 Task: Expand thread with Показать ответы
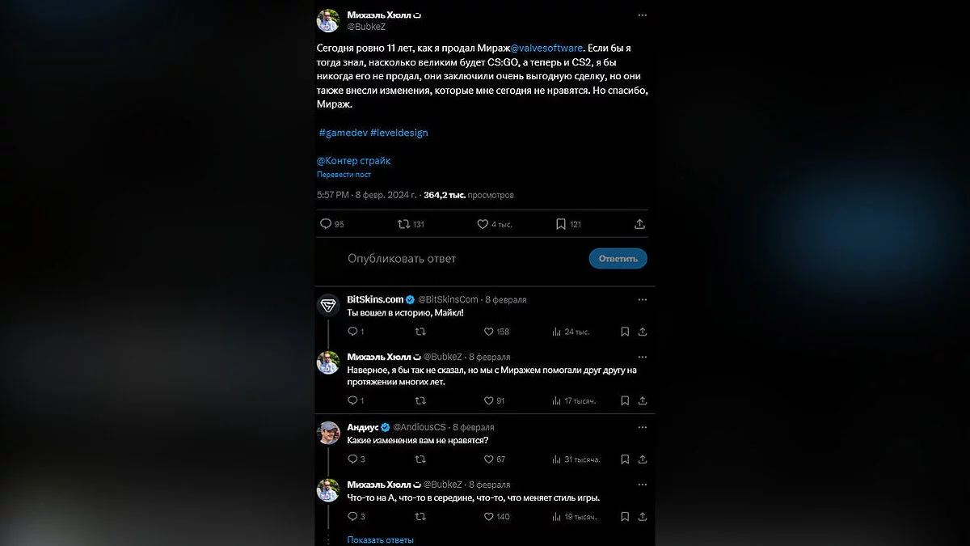point(380,540)
